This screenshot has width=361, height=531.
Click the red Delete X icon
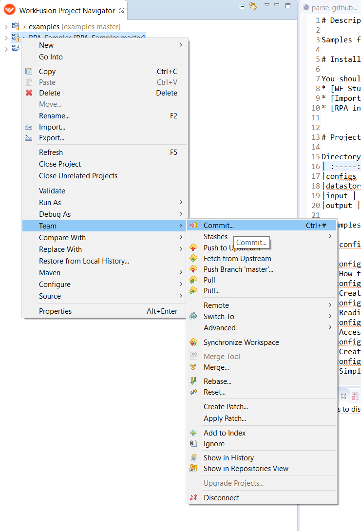[x=29, y=93]
